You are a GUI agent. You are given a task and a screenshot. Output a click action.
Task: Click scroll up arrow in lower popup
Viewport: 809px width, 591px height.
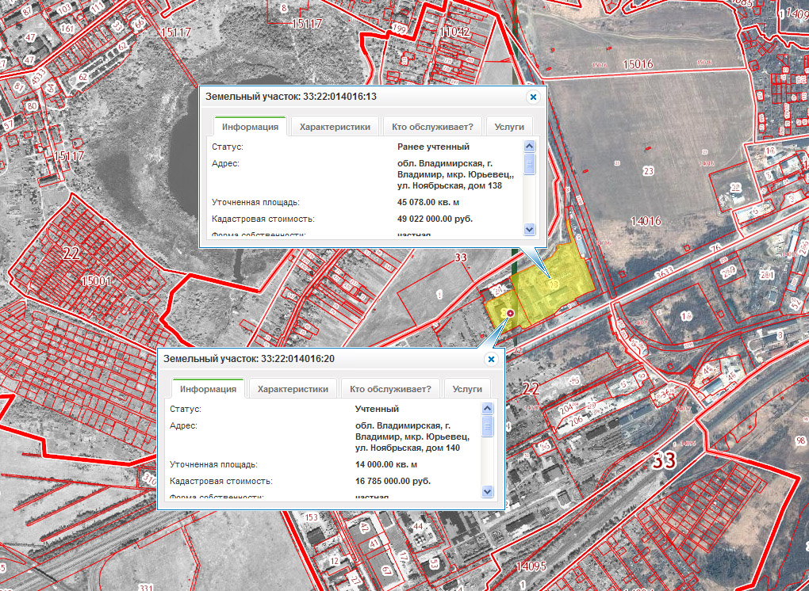pyautogui.click(x=487, y=409)
